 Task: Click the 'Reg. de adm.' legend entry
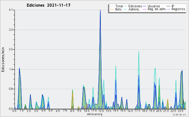157,9
